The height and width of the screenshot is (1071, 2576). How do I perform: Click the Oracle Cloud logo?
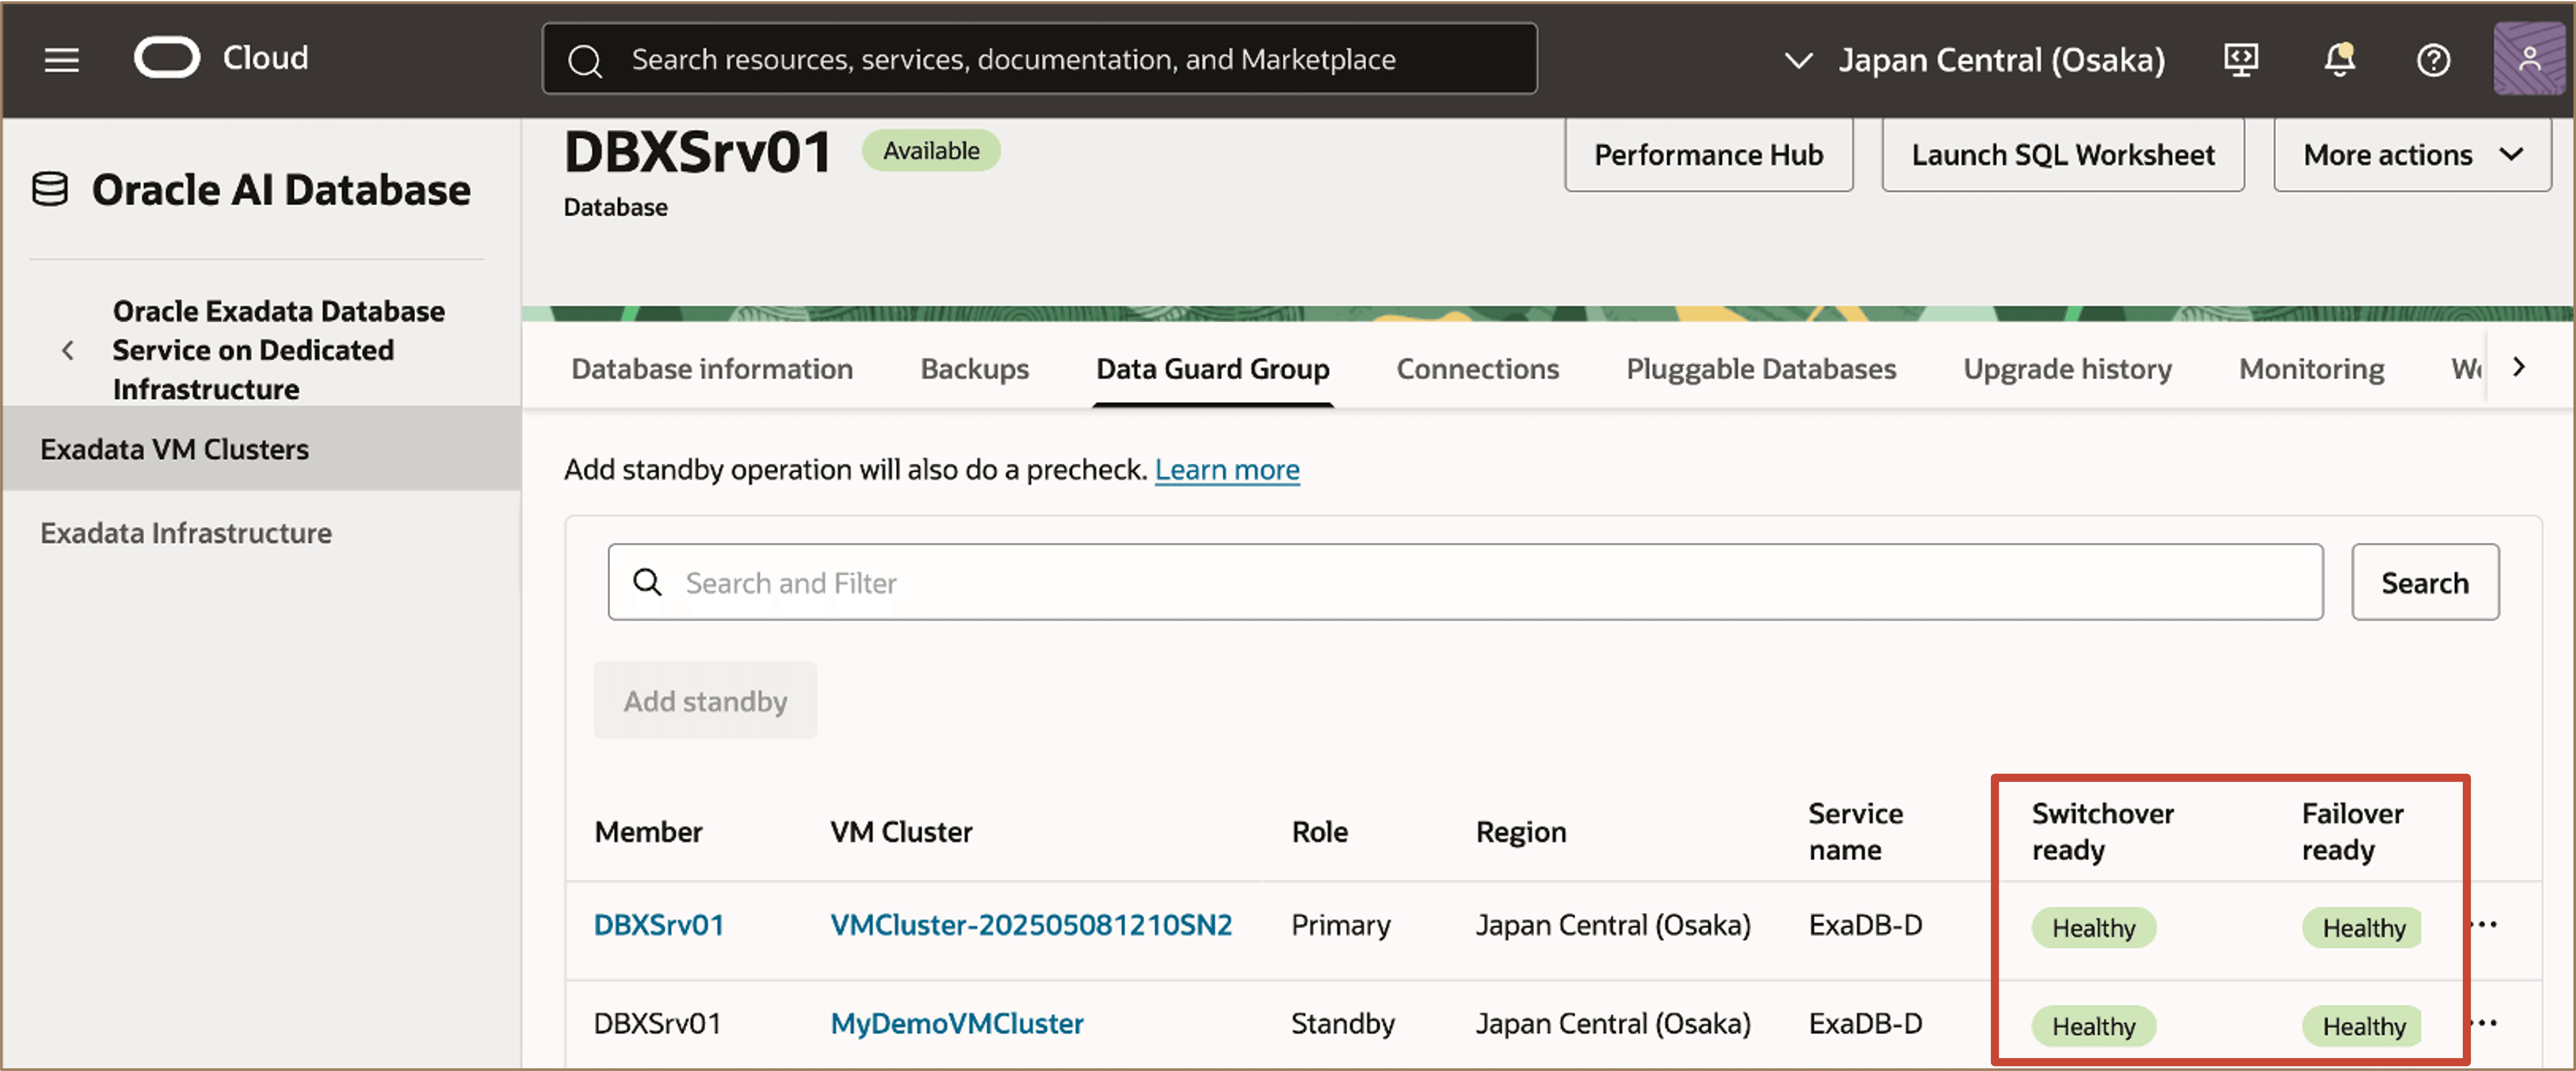click(x=167, y=58)
